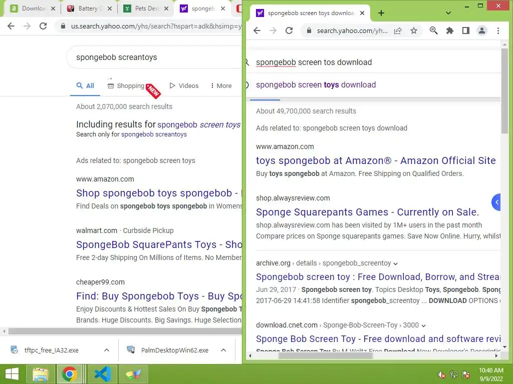Screen dimensions: 513x384
Task: Click the spongebob screentoys search box
Action: 154,57
